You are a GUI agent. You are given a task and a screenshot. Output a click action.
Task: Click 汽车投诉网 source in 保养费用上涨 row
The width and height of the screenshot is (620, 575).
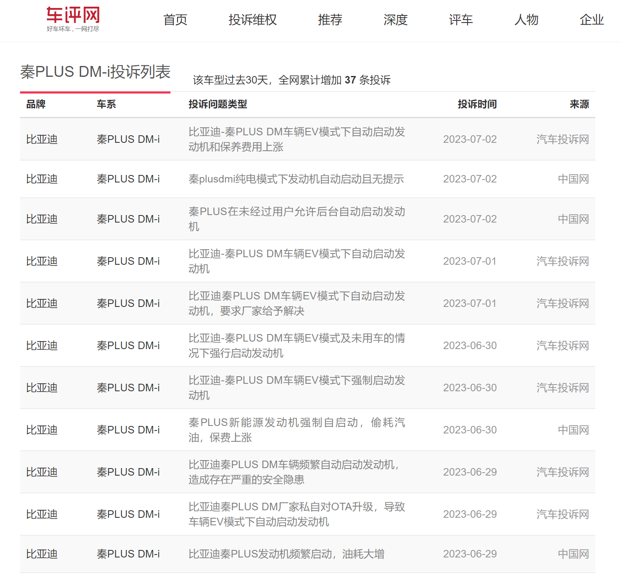563,139
